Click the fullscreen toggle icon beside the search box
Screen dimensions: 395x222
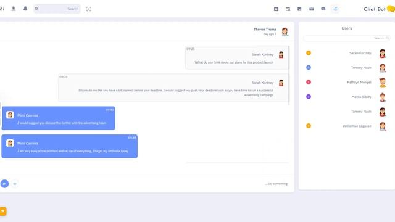click(x=89, y=9)
